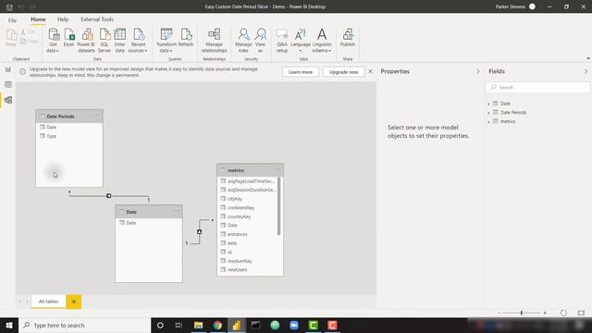Publish the report
Image resolution: width=592 pixels, height=333 pixels.
point(348,38)
